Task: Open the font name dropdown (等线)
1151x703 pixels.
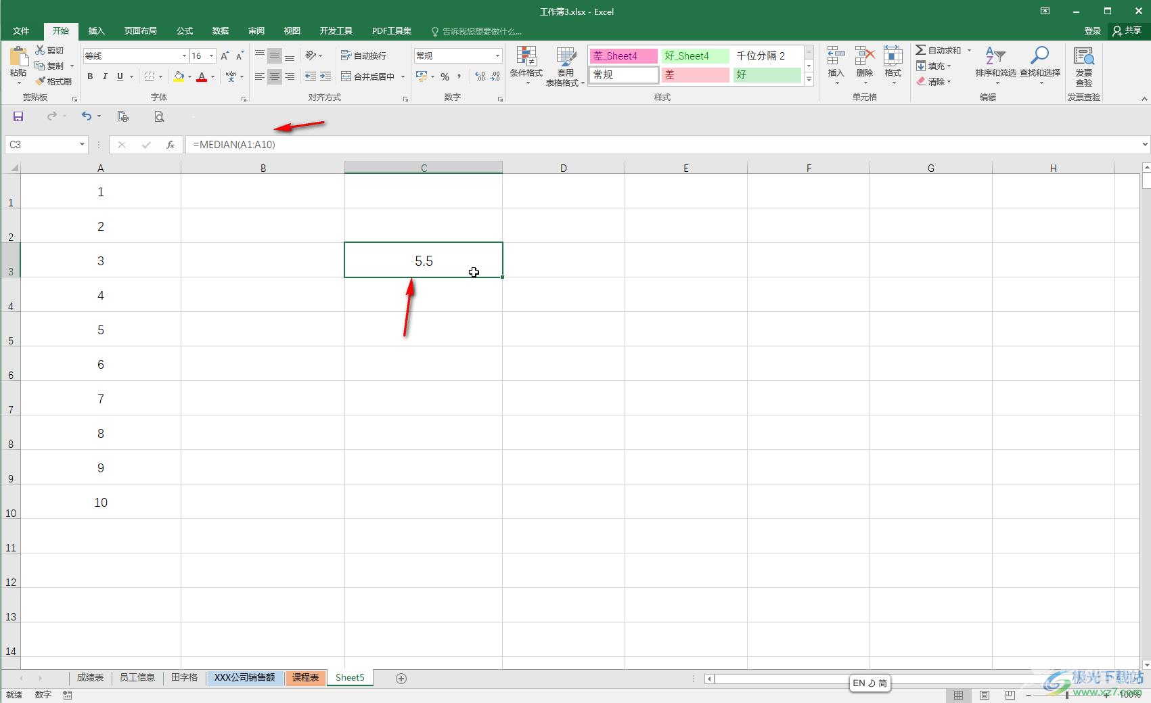Action: pyautogui.click(x=183, y=55)
